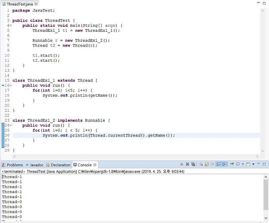Click implements marker at line 24
Image resolution: width=269 pixels, height=223 pixels.
3,125
